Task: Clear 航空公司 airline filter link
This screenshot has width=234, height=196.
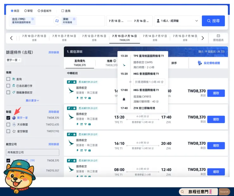Action: pos(53,144)
